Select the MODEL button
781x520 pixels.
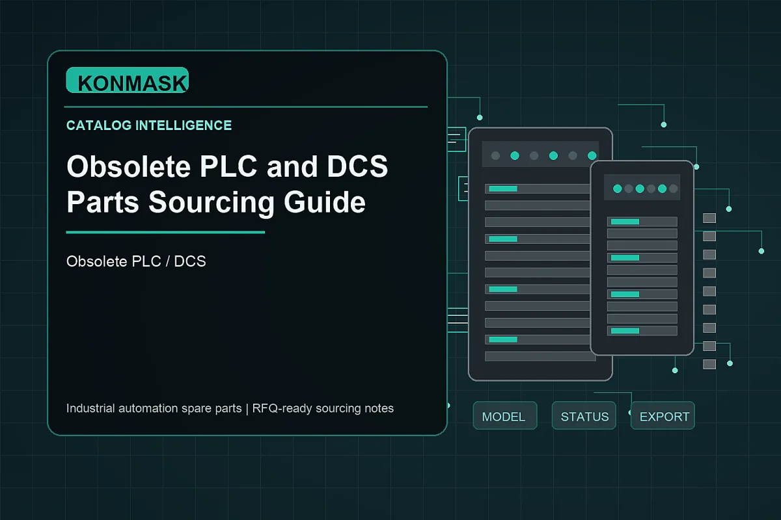[504, 416]
